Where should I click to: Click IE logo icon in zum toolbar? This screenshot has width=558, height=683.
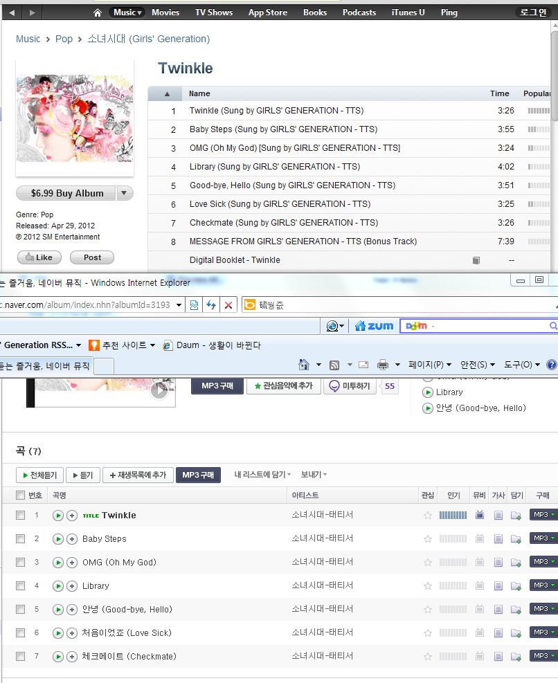[x=332, y=326]
